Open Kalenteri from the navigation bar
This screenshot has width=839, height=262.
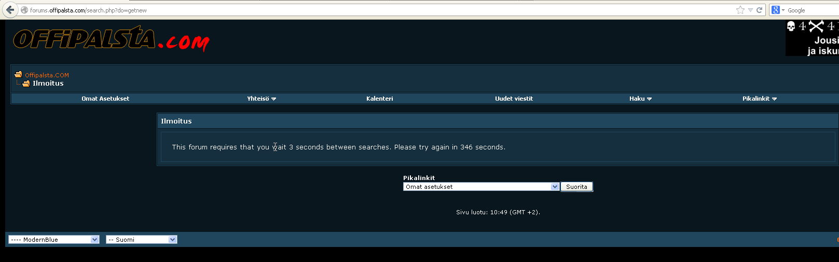[x=379, y=99]
